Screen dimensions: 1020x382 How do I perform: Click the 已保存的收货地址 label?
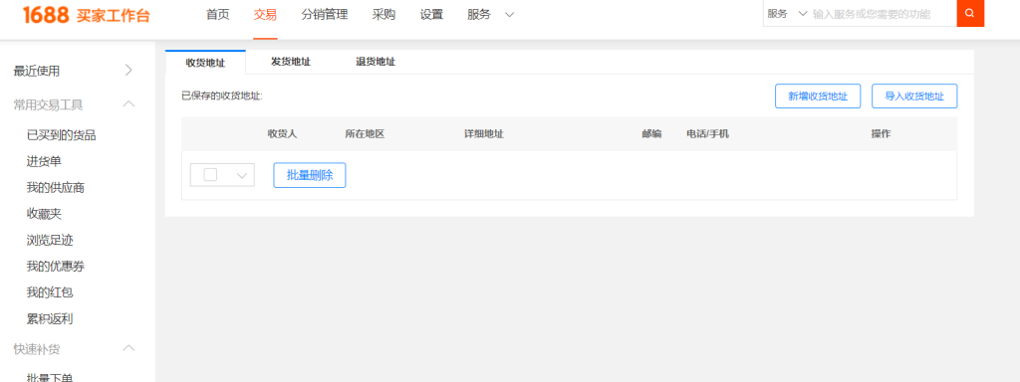pyautogui.click(x=222, y=96)
